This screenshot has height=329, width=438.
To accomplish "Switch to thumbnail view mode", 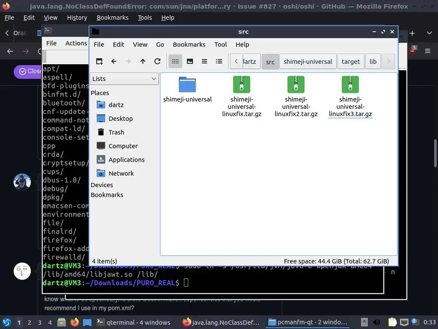I will coord(190,61).
